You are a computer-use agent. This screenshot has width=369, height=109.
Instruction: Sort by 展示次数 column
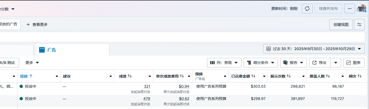(289, 76)
